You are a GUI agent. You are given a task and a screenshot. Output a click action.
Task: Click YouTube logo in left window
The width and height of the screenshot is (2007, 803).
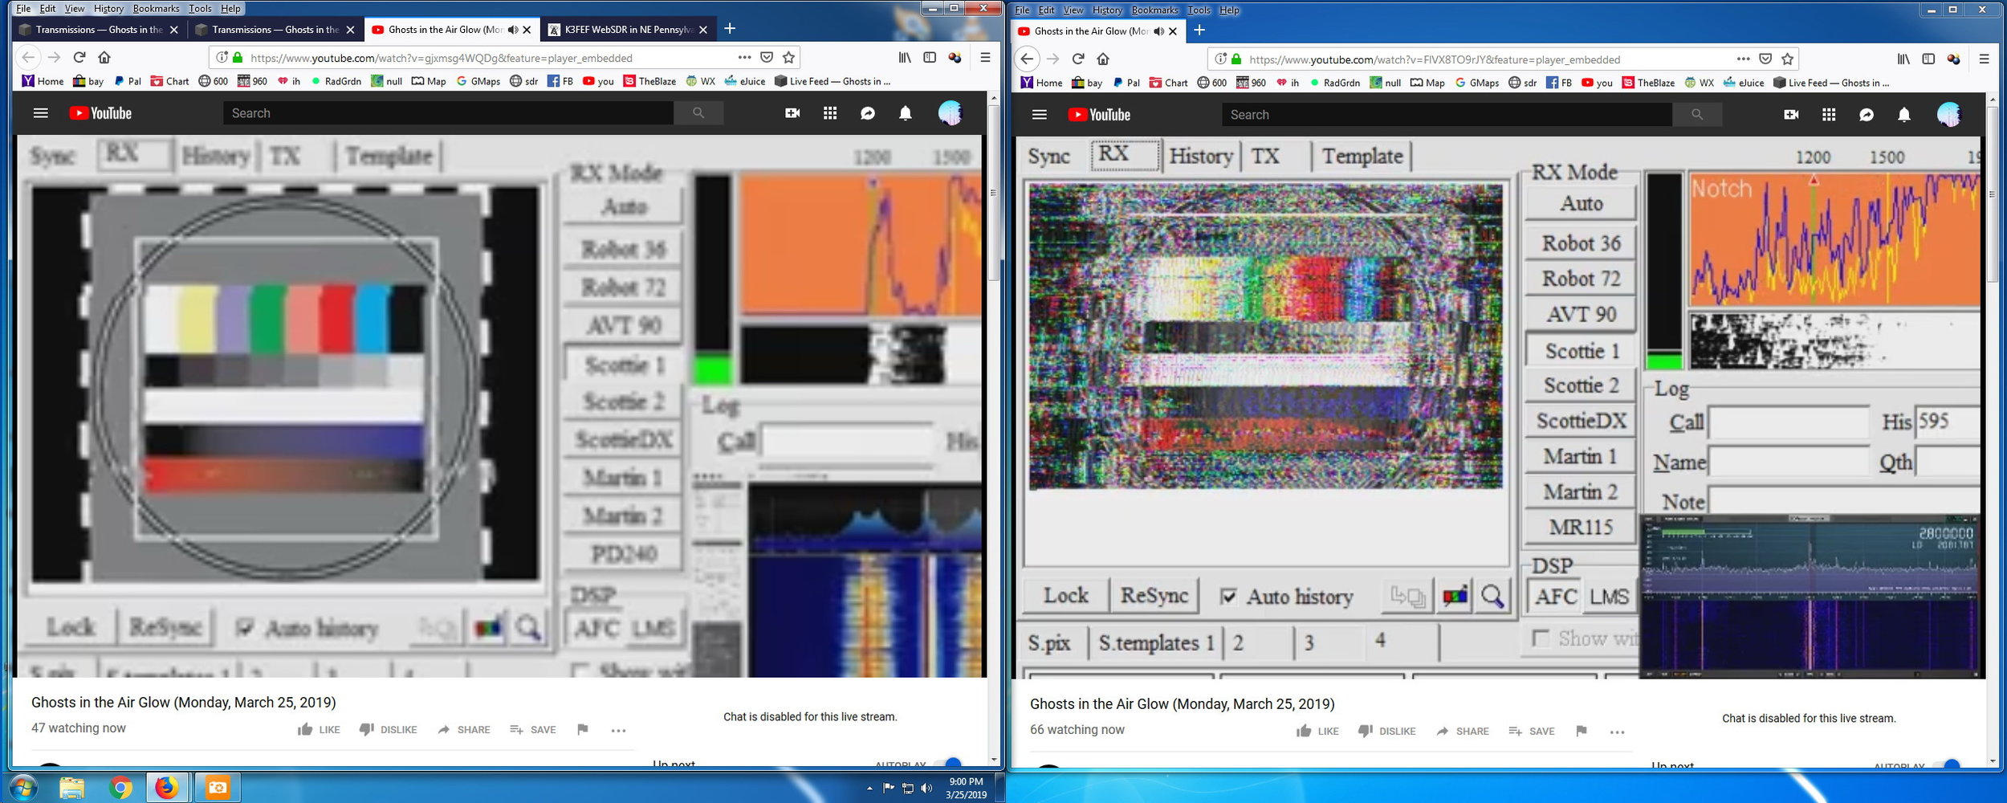coord(100,113)
